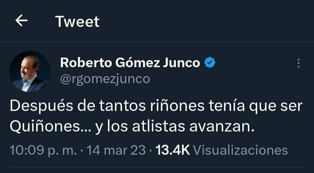Click the Visualizaciones counter text
This screenshot has width=314, height=173.
(241, 150)
